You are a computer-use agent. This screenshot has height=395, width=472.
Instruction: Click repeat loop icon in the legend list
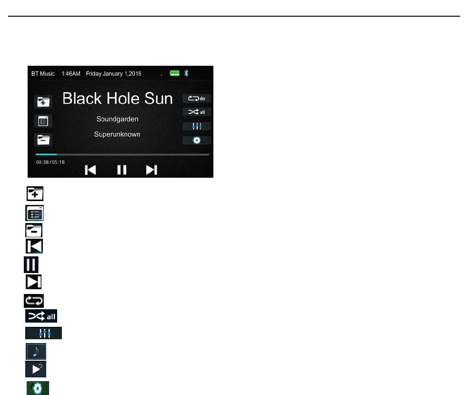pos(34,301)
